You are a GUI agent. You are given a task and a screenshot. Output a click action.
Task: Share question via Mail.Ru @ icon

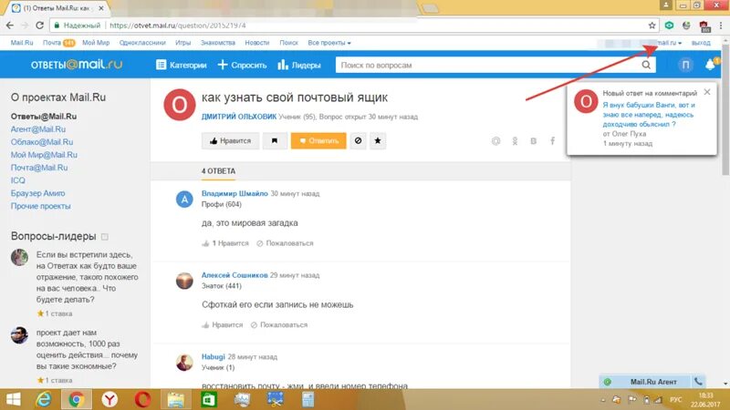495,141
